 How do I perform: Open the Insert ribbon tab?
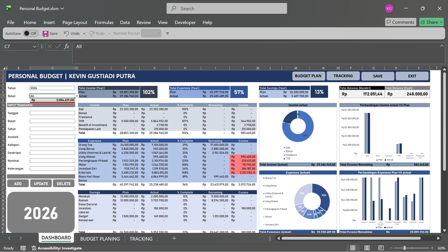(x=49, y=22)
